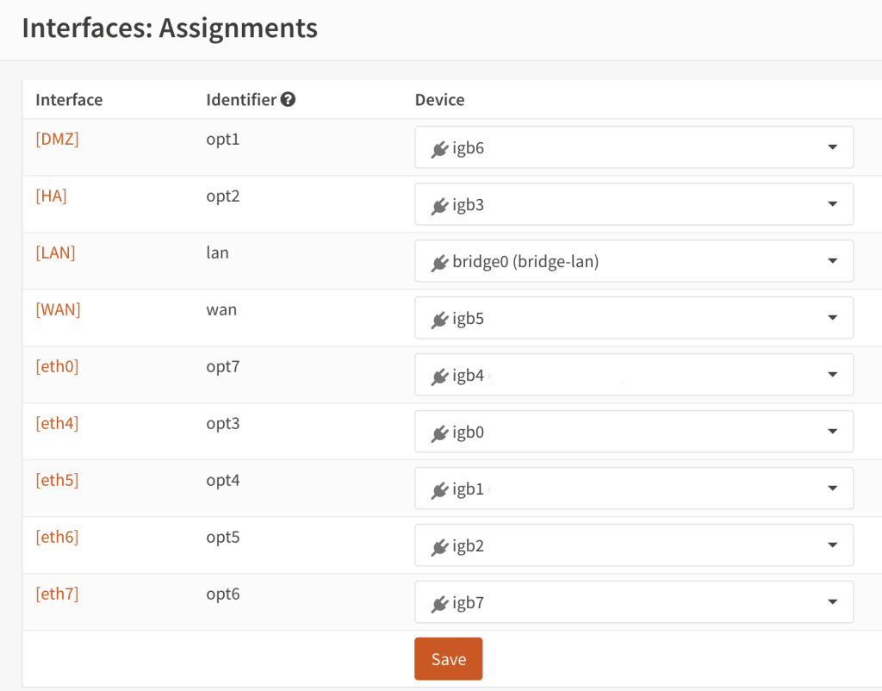Click the plug icon beside igb5

[x=440, y=320]
